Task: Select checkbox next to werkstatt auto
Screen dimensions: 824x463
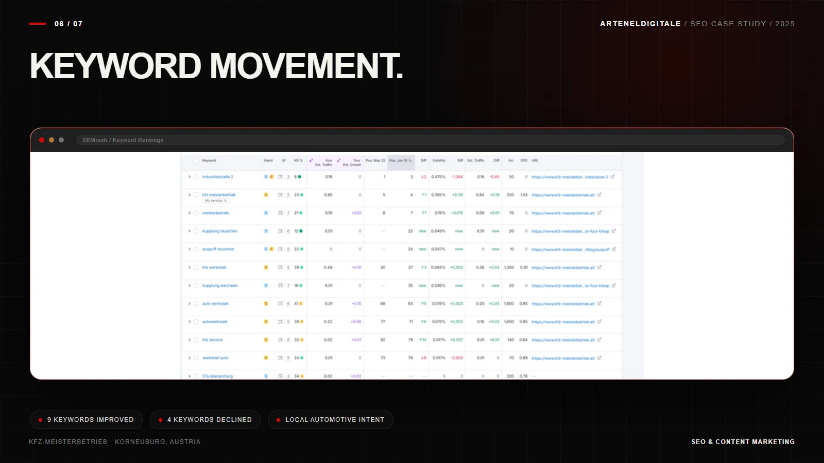Action: pyautogui.click(x=196, y=358)
